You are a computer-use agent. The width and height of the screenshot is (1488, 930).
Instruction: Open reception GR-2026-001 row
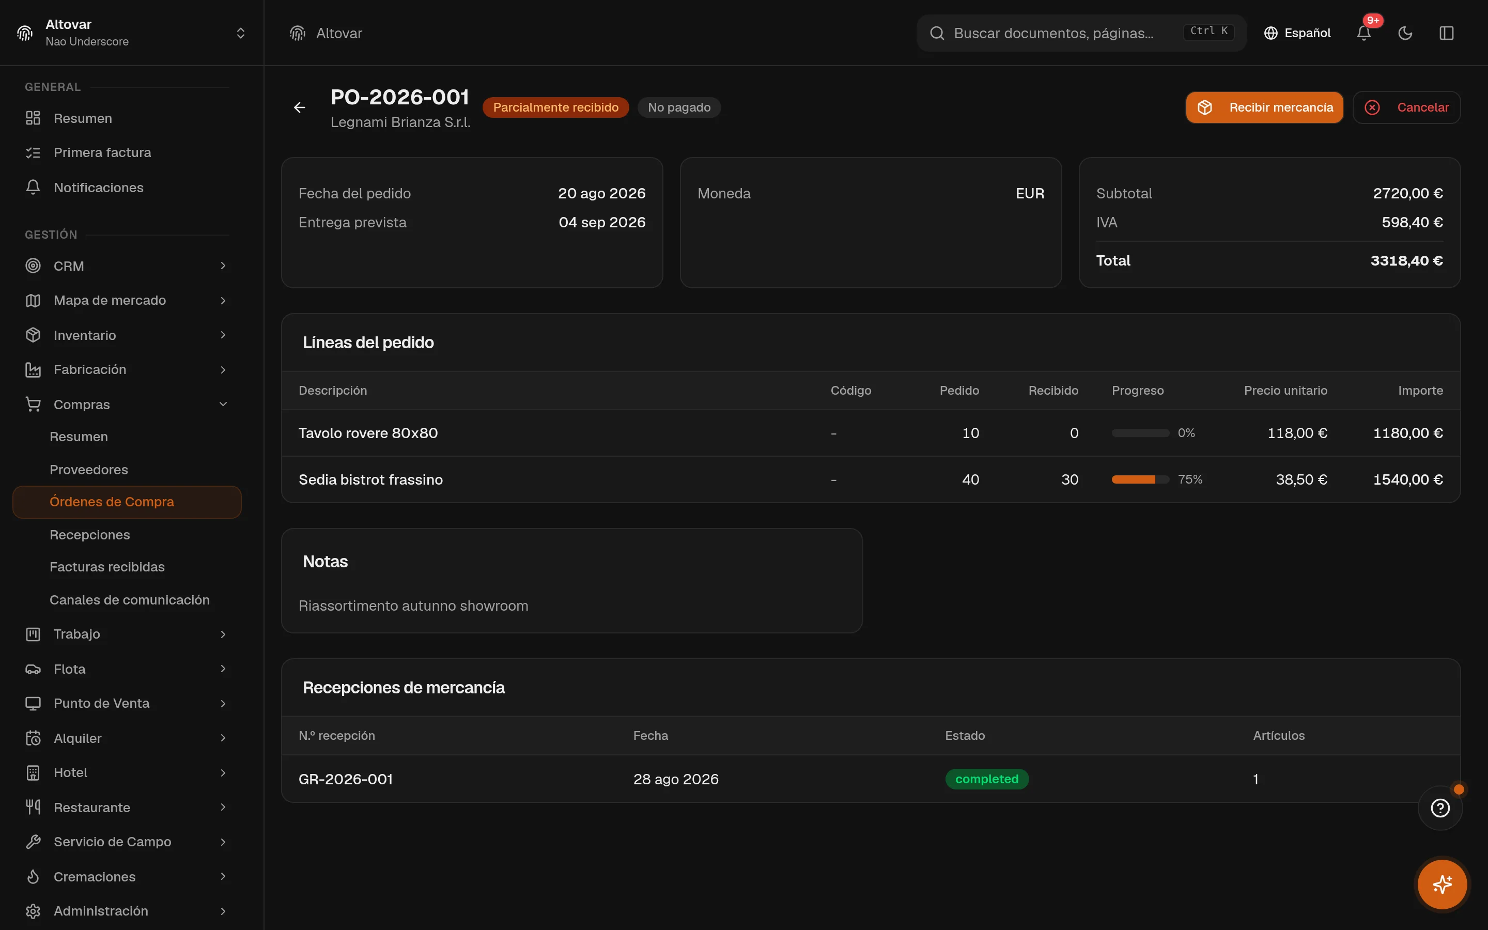(871, 779)
